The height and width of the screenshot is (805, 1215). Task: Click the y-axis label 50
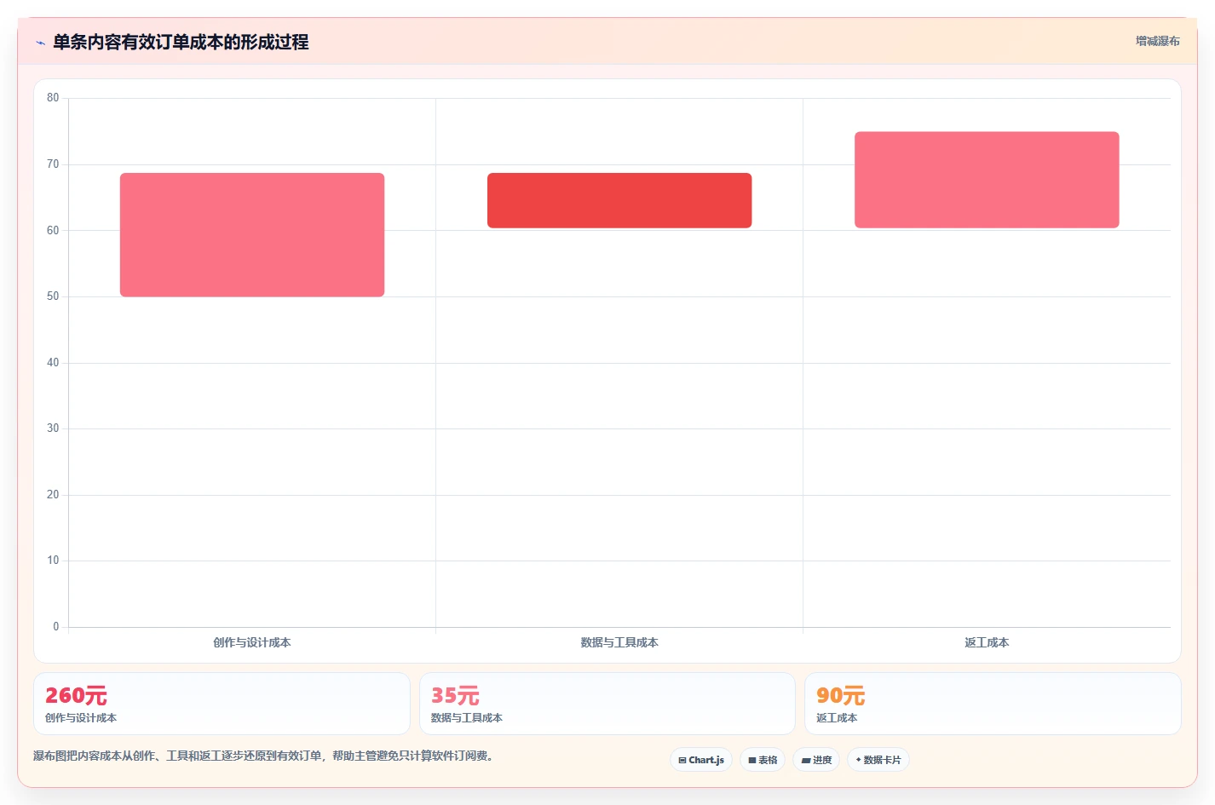point(53,296)
